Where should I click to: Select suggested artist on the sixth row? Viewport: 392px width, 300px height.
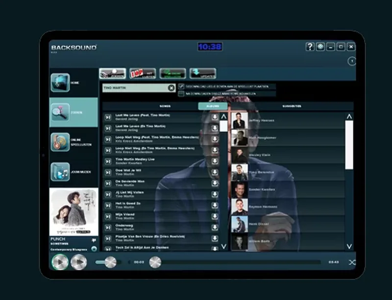point(288,207)
